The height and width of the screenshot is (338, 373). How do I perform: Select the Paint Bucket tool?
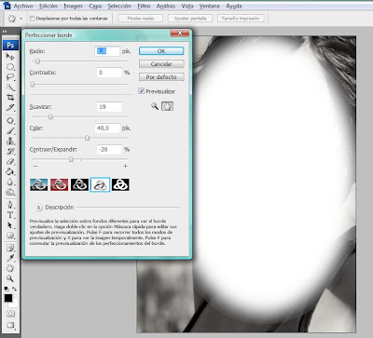[x=10, y=171]
